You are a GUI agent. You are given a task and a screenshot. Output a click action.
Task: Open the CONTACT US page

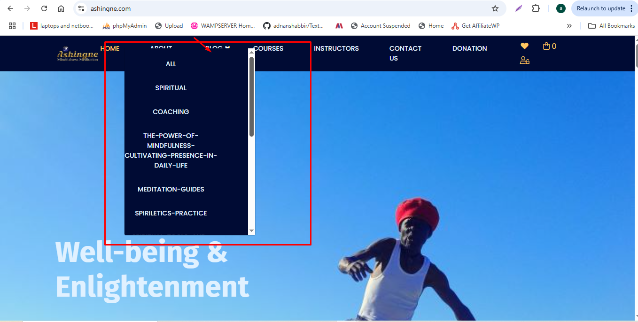pos(405,53)
